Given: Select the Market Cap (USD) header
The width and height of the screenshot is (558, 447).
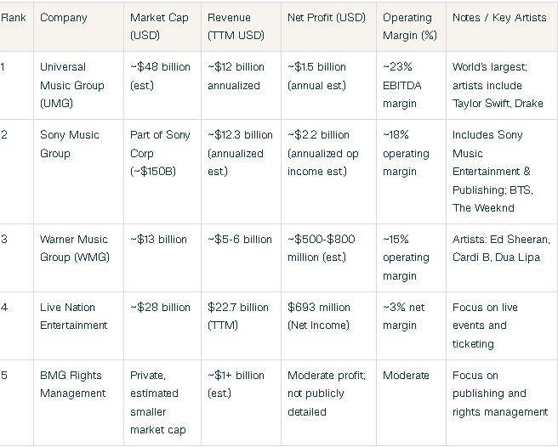Looking at the screenshot, I should 159,26.
